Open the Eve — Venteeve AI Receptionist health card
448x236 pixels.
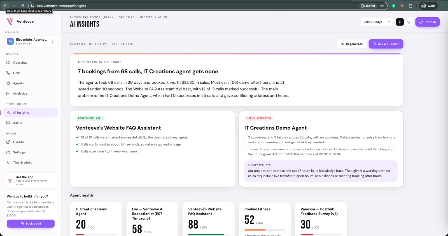click(152, 219)
